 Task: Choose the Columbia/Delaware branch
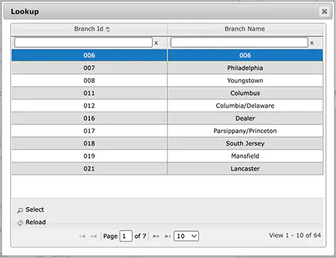[x=245, y=105]
